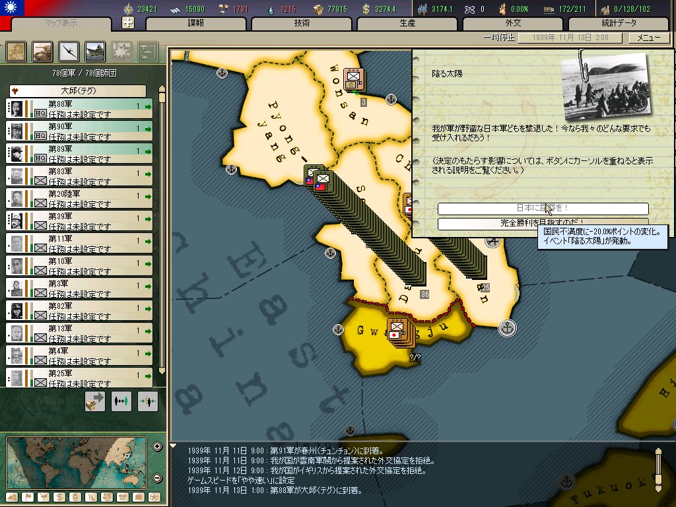Open the 外交 diplomacy tab
676x507 pixels.
pos(513,23)
